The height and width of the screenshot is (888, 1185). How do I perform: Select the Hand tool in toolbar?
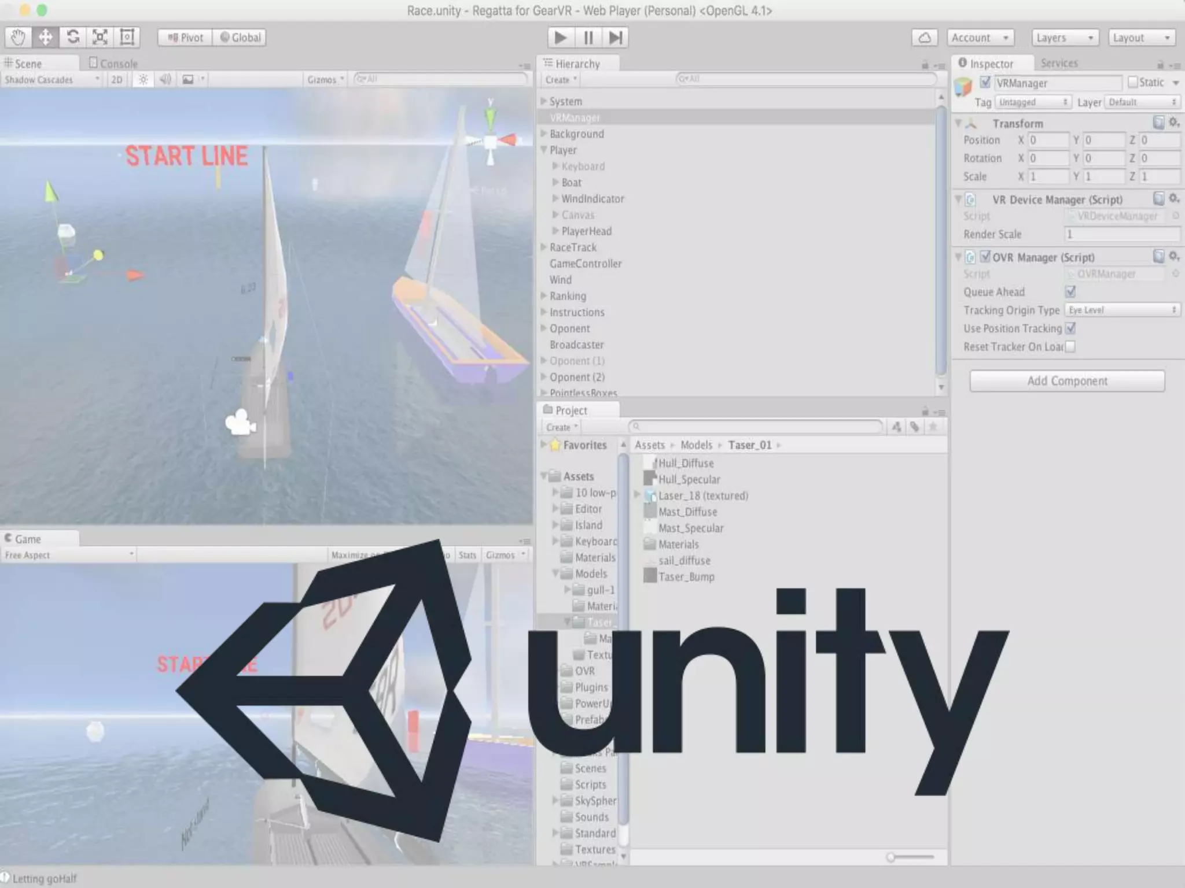[x=18, y=38]
